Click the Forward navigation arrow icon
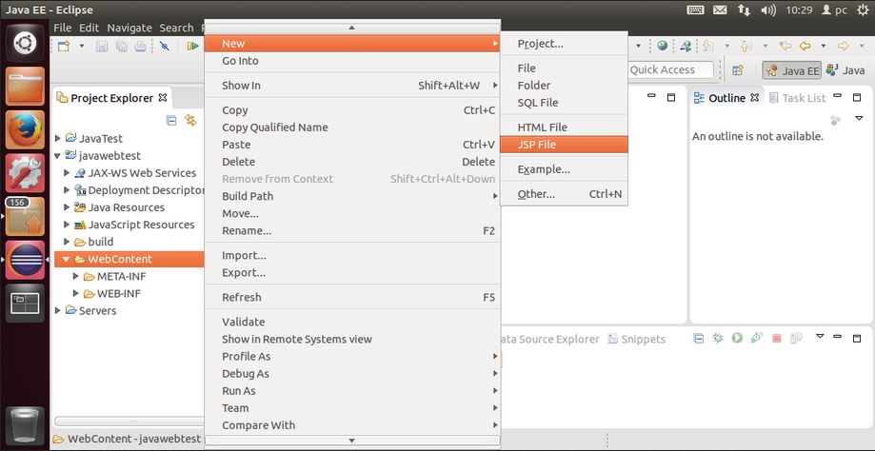 (844, 47)
